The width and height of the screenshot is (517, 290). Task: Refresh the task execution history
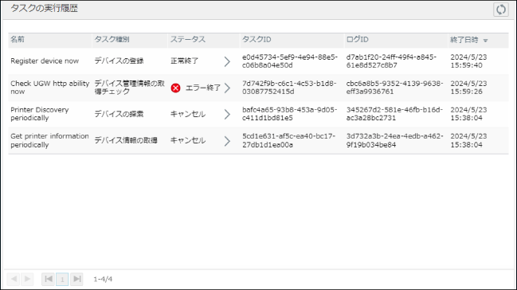[501, 10]
